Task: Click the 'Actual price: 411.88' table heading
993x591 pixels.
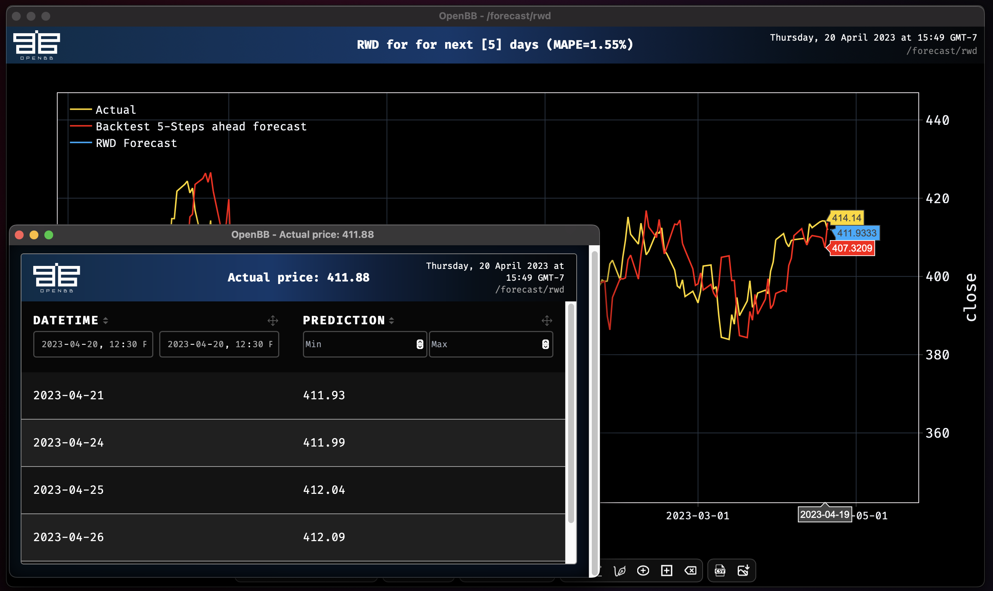Action: click(298, 277)
